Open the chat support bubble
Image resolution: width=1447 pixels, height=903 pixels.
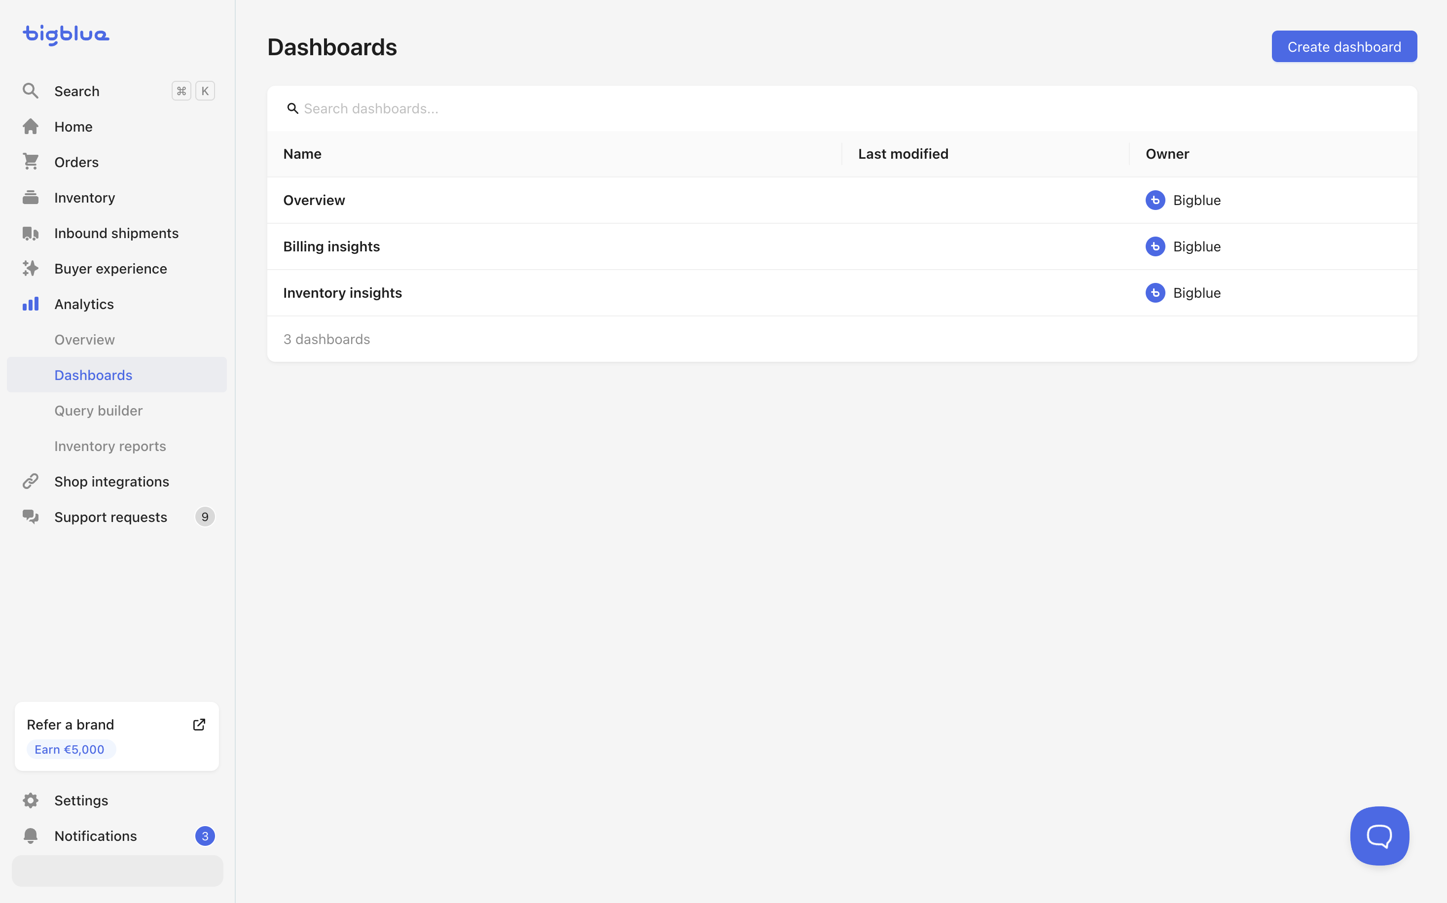point(1379,835)
